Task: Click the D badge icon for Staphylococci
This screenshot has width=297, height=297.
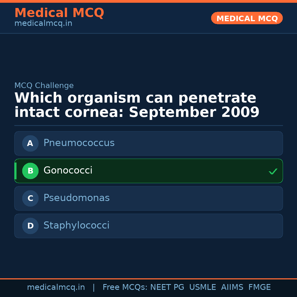Action: (x=30, y=226)
